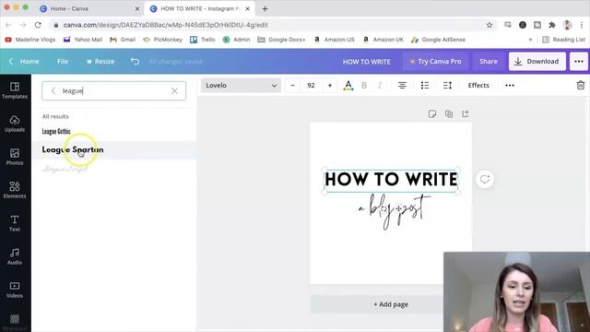Screen dimensions: 590x332
Task: Go back in browser history
Action: click(x=8, y=25)
